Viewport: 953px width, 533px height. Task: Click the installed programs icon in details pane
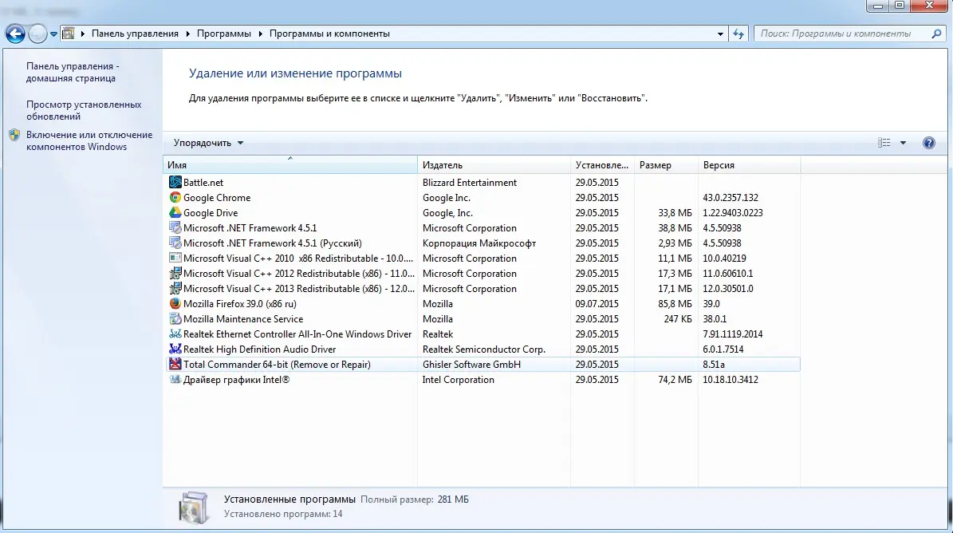coord(194,507)
